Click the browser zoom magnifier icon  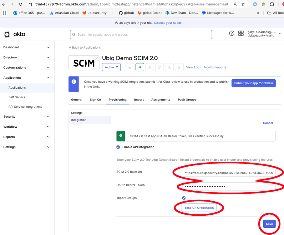235,4
